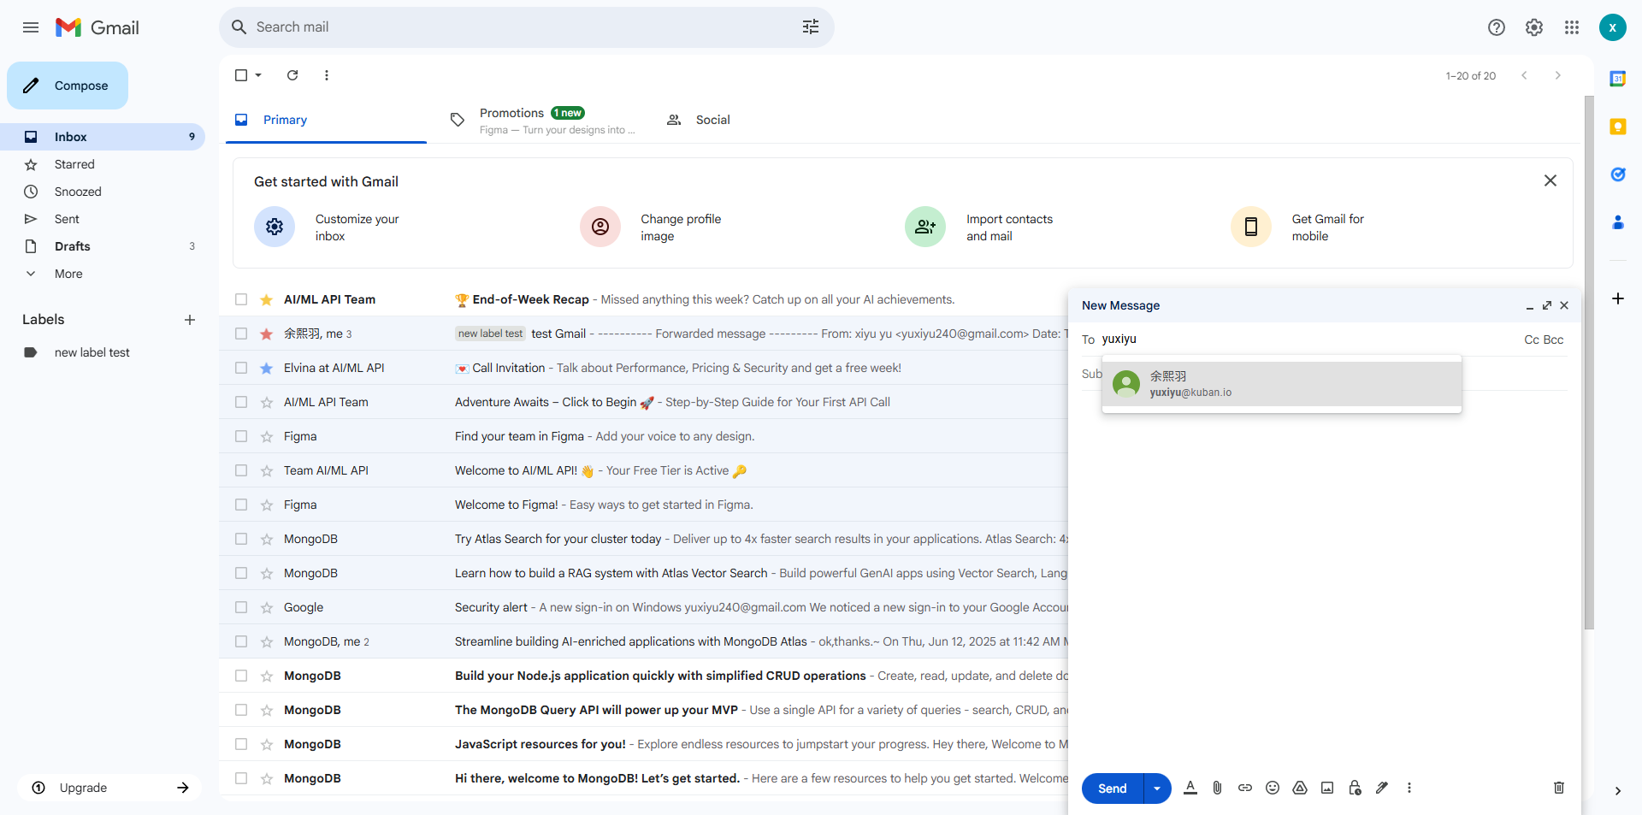Viewport: 1642px width, 815px height.
Task: Open Google Calendar side panel
Action: coord(1618,79)
